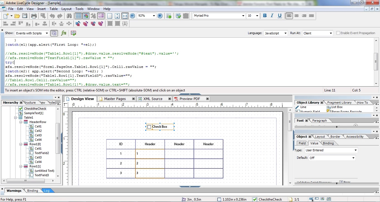The width and height of the screenshot is (380, 202).
Task: Open the Insert menu
Action: point(41,9)
